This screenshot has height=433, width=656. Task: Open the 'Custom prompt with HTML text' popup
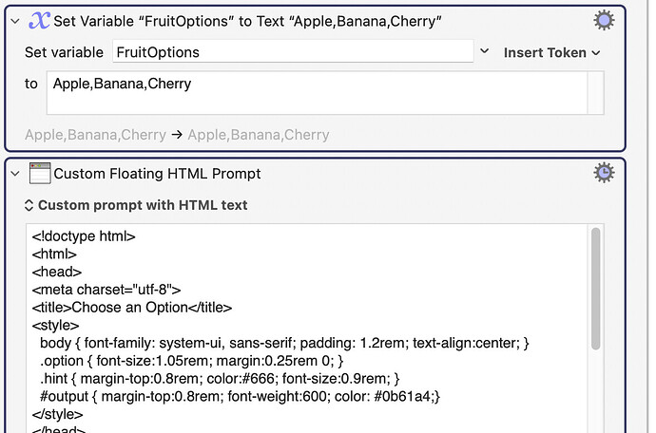(x=135, y=204)
